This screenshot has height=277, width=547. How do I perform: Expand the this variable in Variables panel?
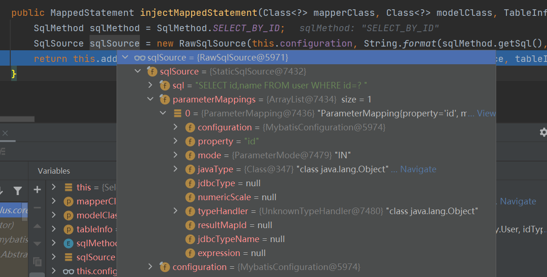[54, 187]
